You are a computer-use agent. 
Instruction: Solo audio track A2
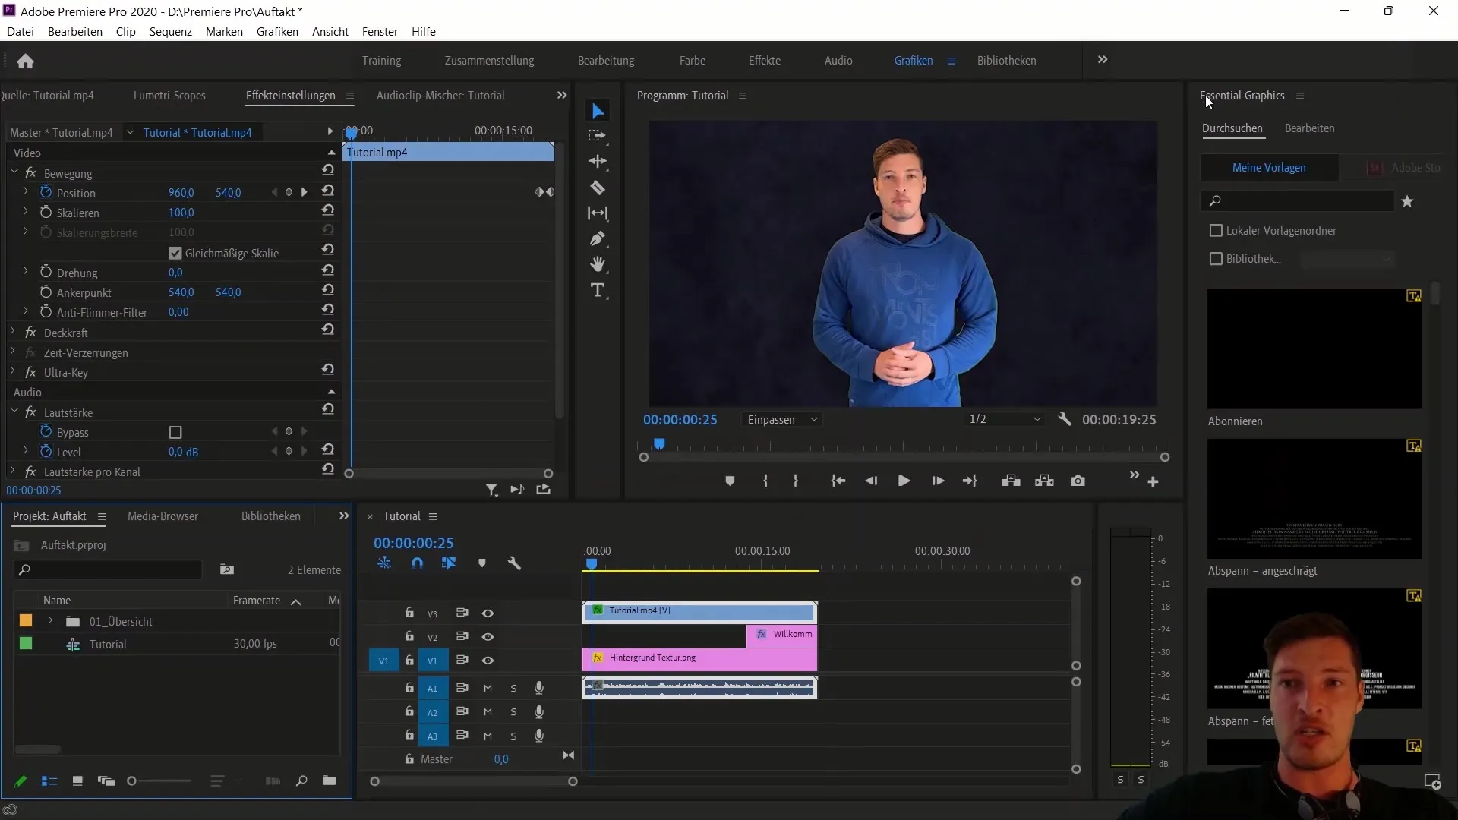514,711
